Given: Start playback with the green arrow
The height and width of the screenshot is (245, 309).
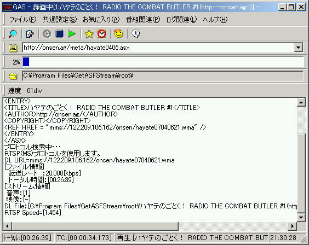Looking at the screenshot, I should click(72, 34).
